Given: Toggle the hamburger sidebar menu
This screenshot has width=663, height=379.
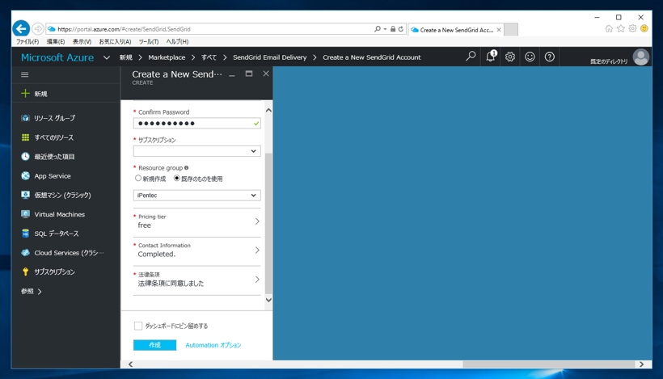Looking at the screenshot, I should pyautogui.click(x=25, y=75).
